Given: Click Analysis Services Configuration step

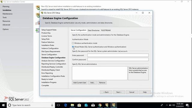Looking at the screenshot, I should (53, 61).
